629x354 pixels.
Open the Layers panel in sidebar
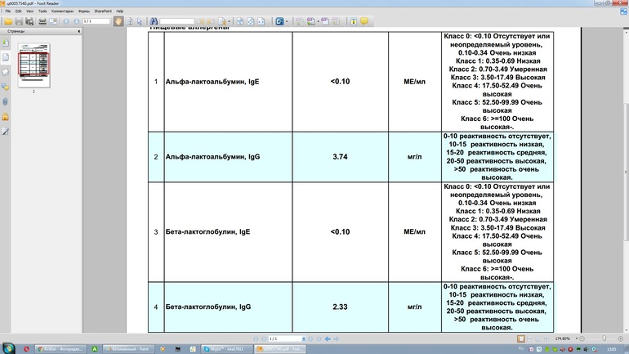click(x=5, y=72)
